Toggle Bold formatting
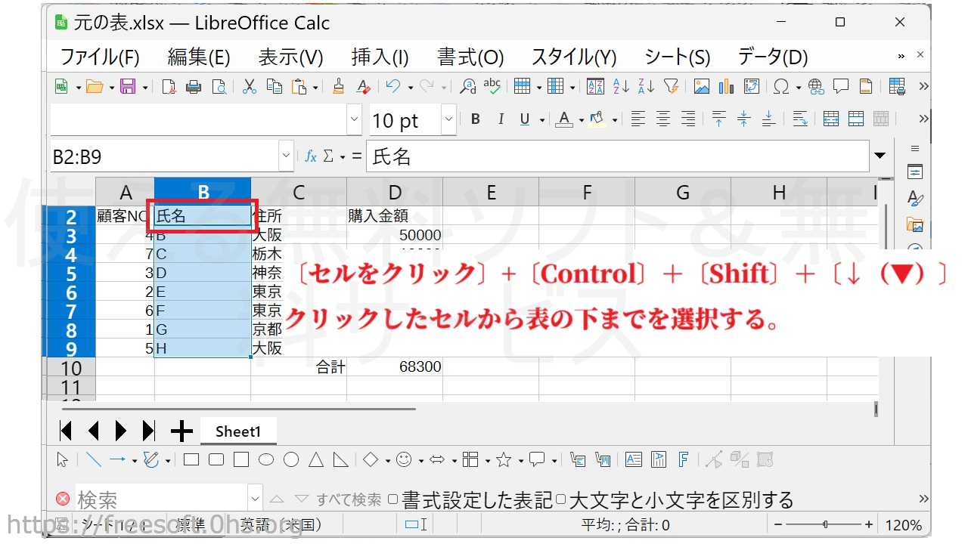This screenshot has width=968, height=544. point(476,119)
